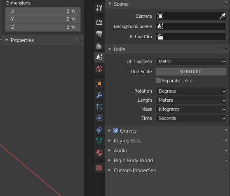230x196 pixels.
Task: Open the Unit System dropdown
Action: pyautogui.click(x=191, y=61)
